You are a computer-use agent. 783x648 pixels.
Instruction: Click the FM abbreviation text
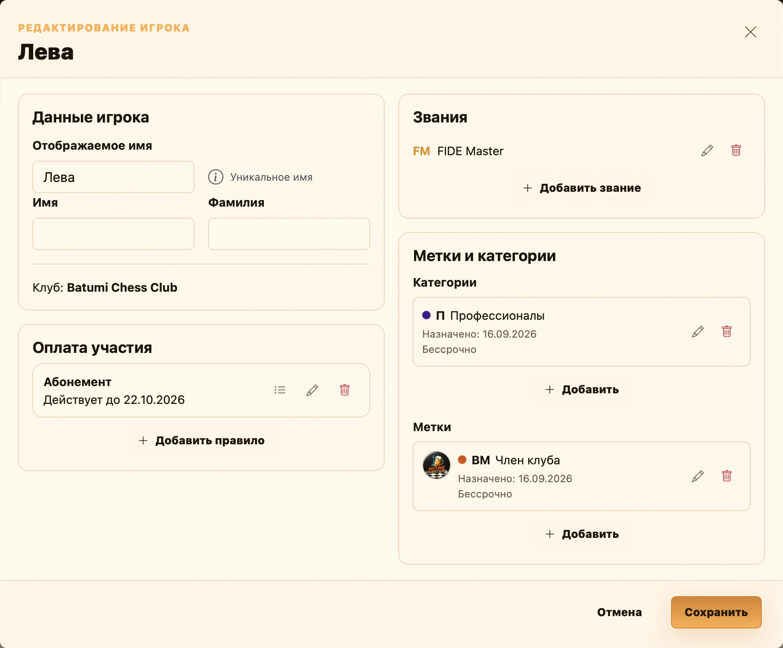(x=421, y=151)
